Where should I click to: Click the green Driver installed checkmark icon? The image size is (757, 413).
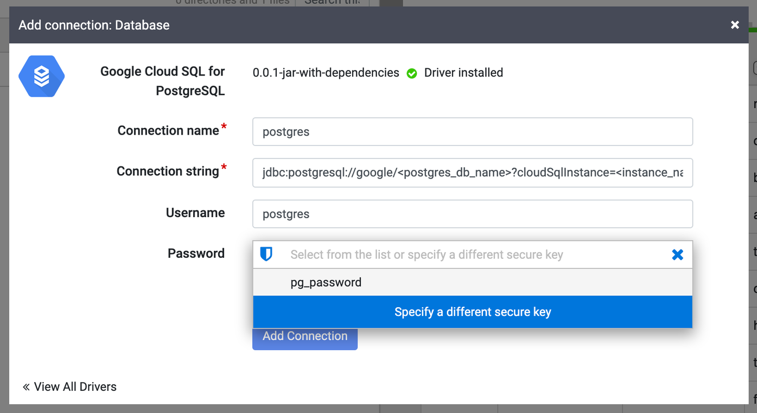tap(412, 73)
